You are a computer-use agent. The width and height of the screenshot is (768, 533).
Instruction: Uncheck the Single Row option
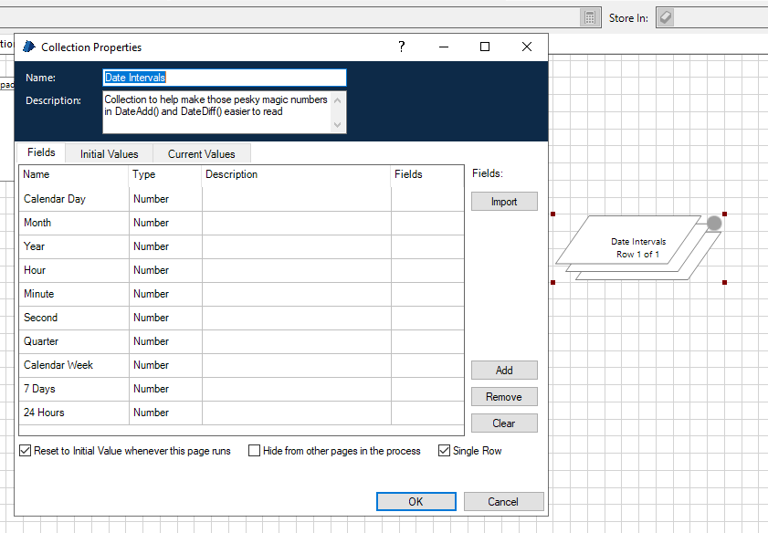coord(445,451)
